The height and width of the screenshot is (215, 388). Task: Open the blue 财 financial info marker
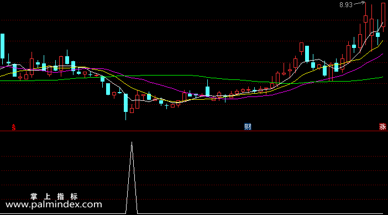click(248, 127)
